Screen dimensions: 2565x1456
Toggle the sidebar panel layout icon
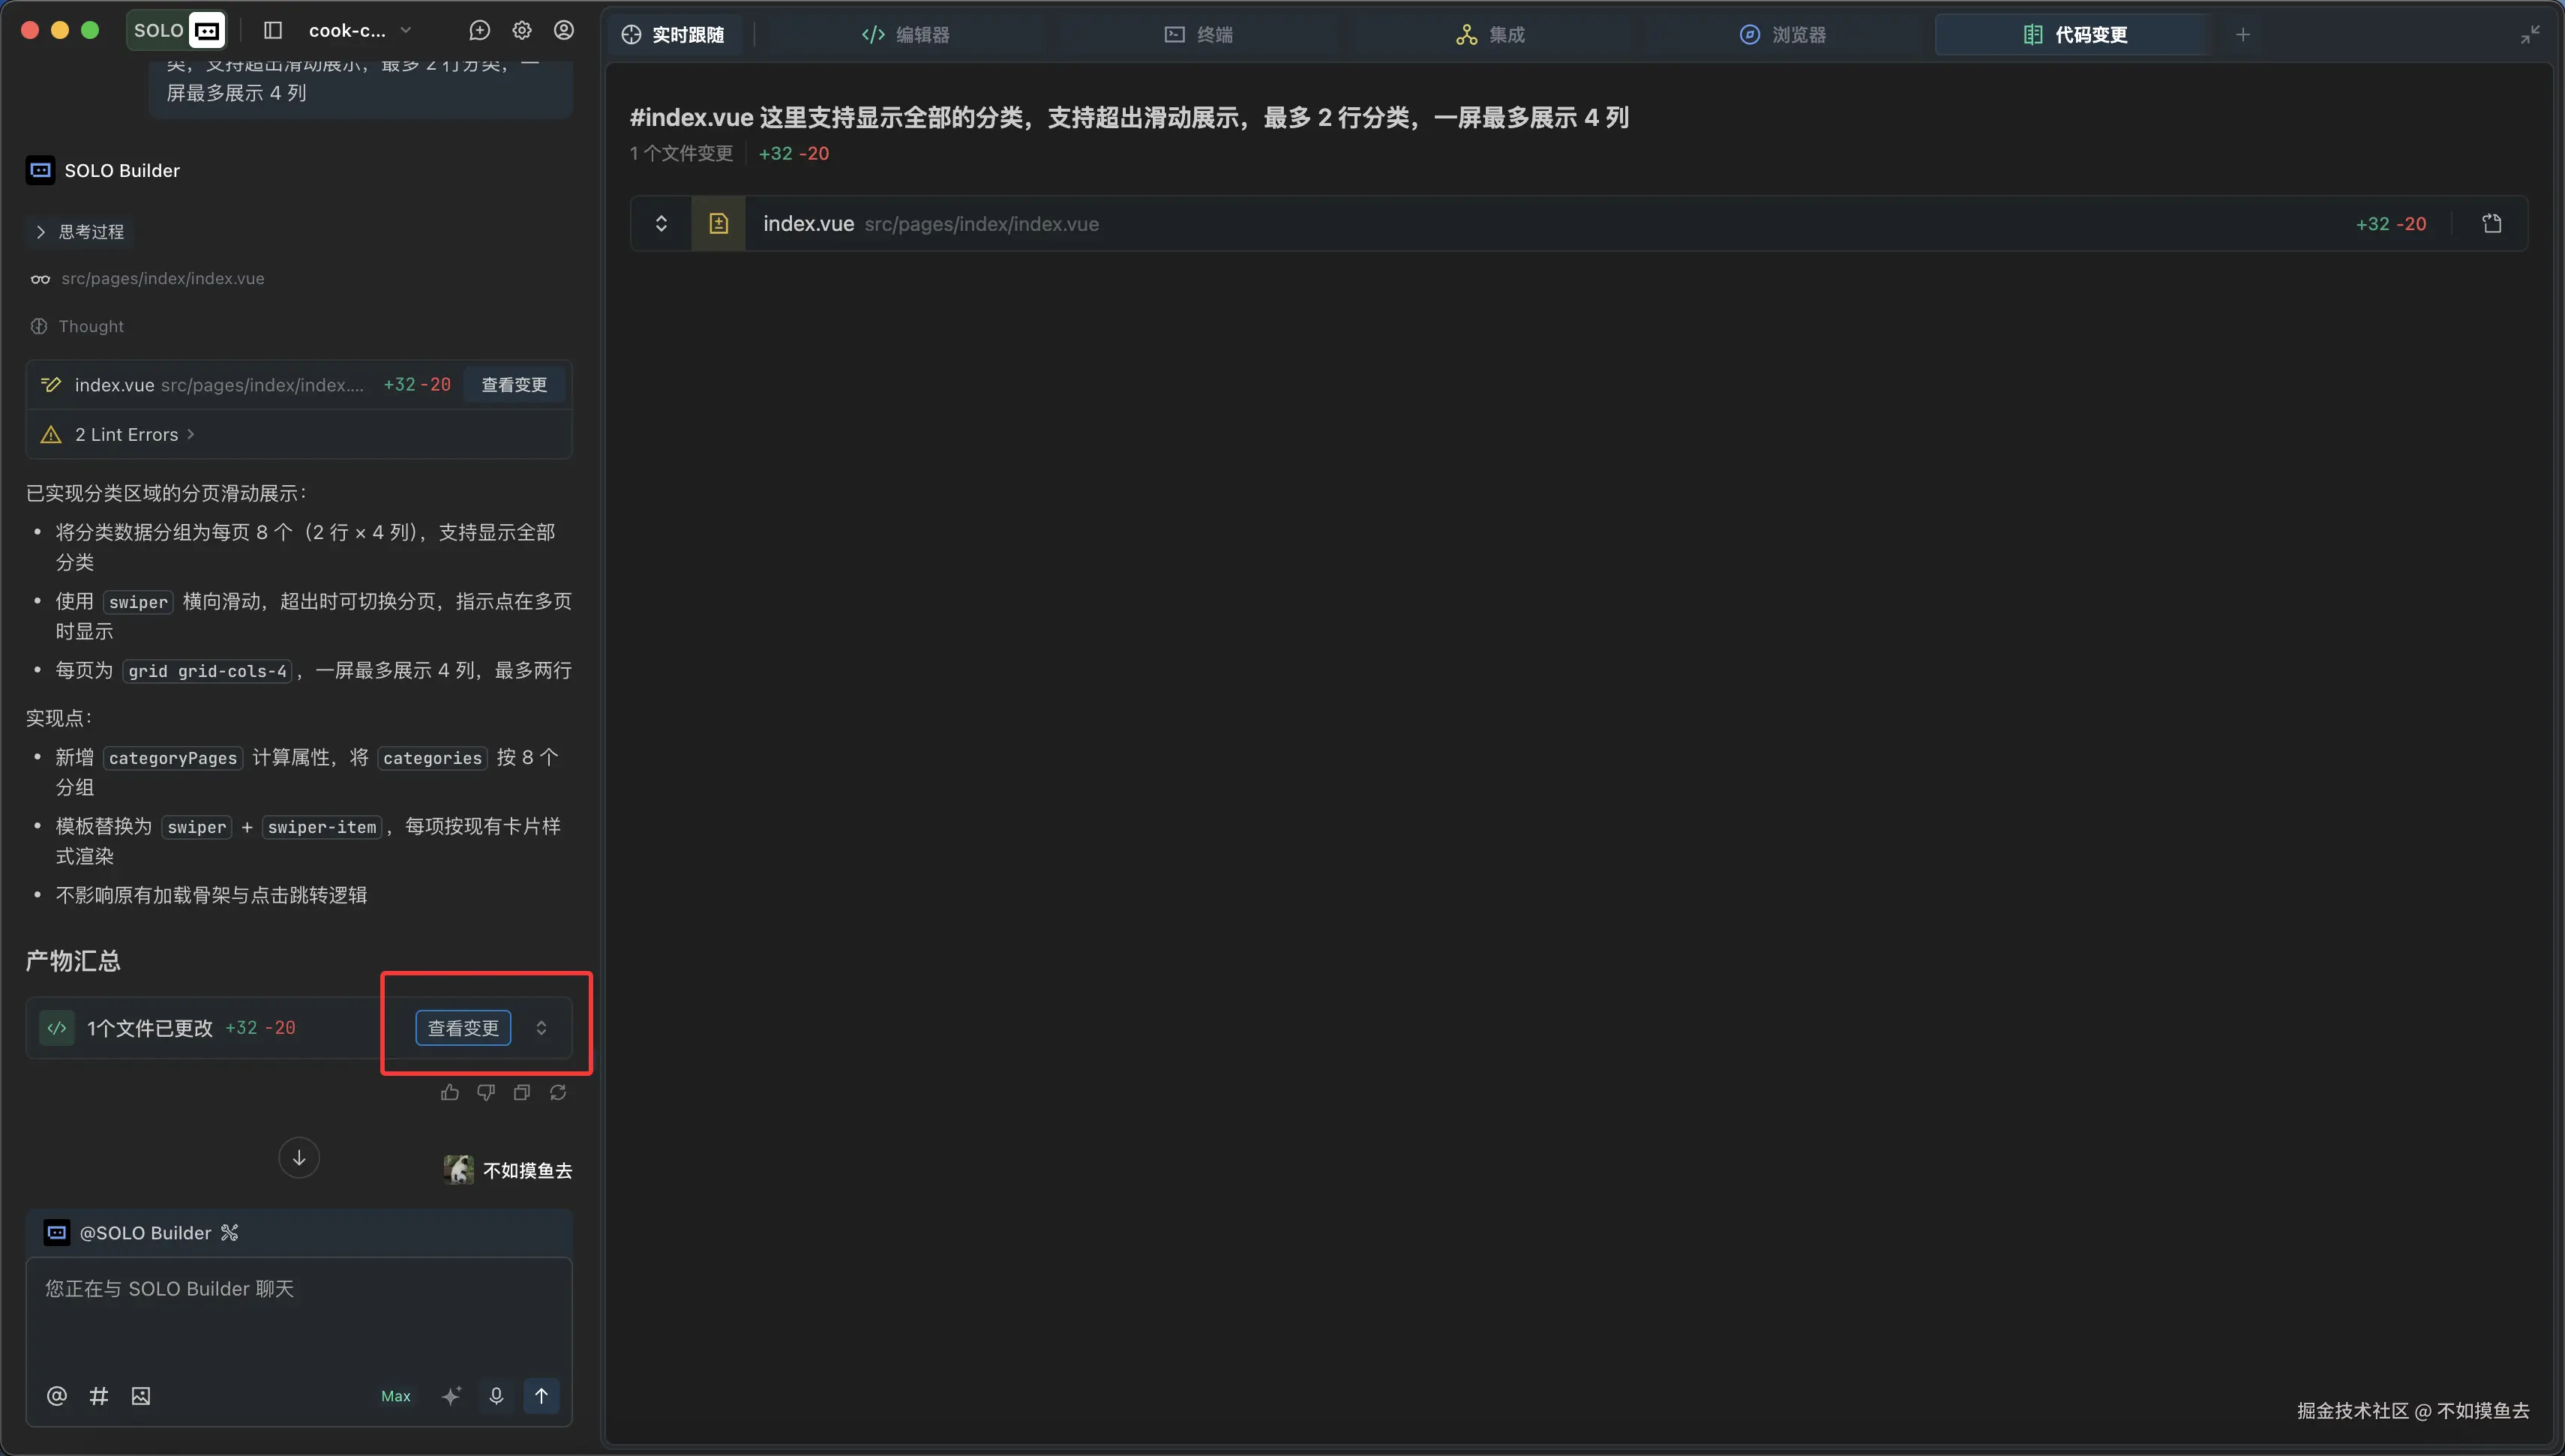(x=273, y=31)
